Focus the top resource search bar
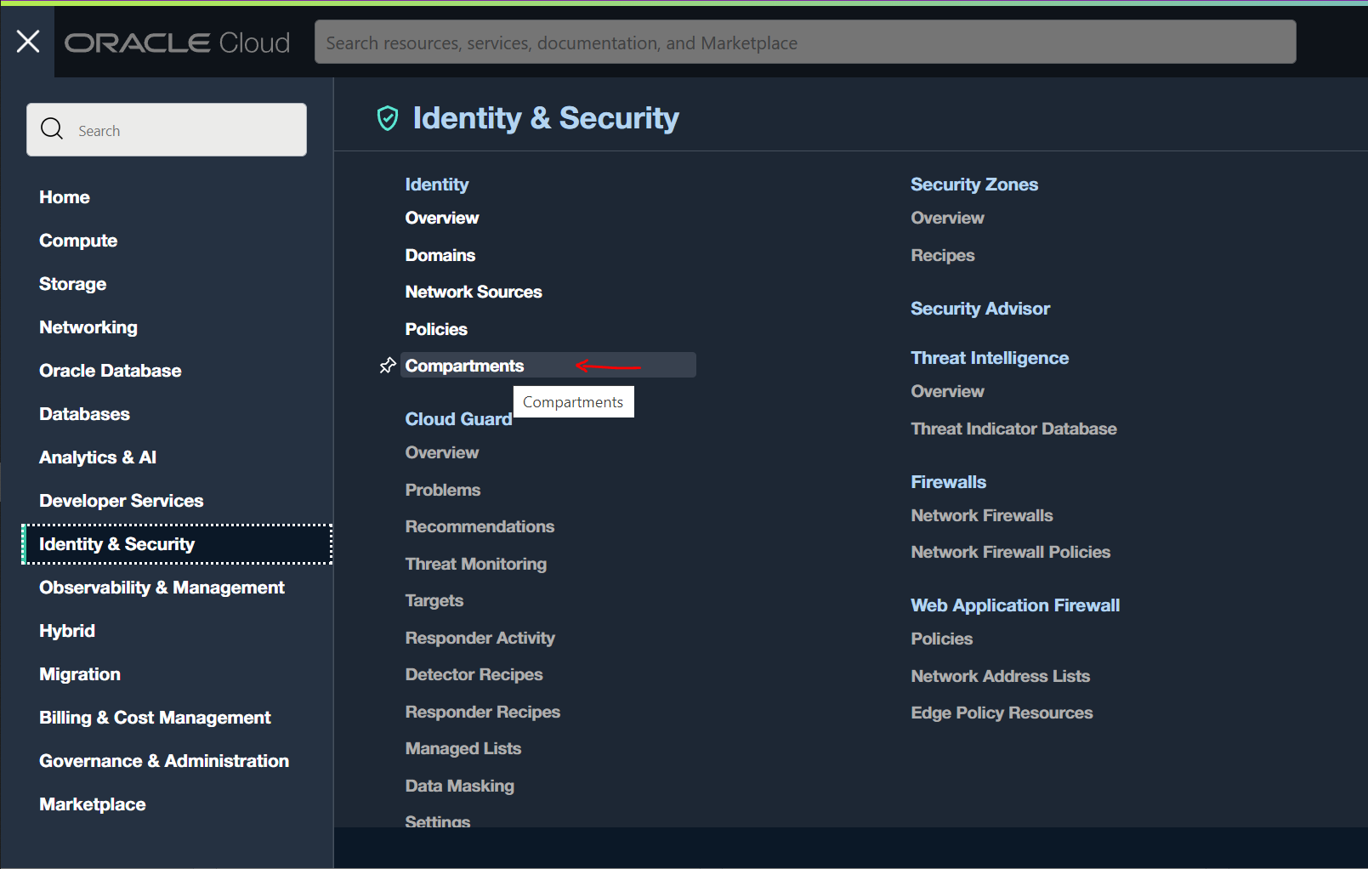Viewport: 1368px width, 869px height. pos(805,42)
